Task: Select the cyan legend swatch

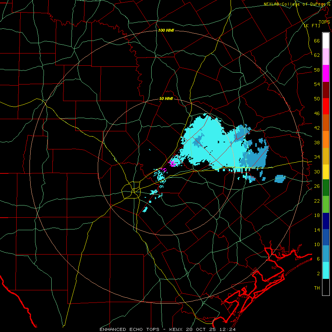Action: coord(326,270)
